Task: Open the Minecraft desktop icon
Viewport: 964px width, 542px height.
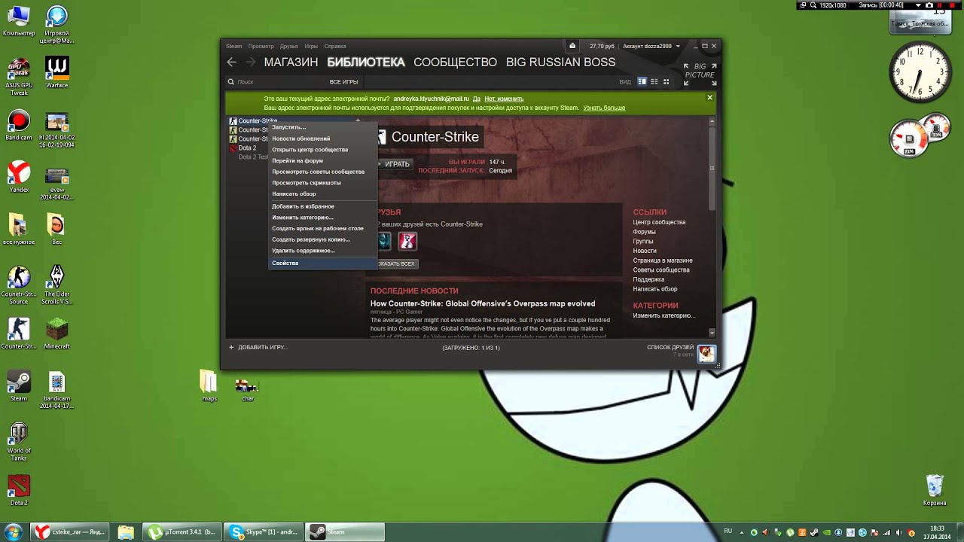Action: tap(56, 333)
